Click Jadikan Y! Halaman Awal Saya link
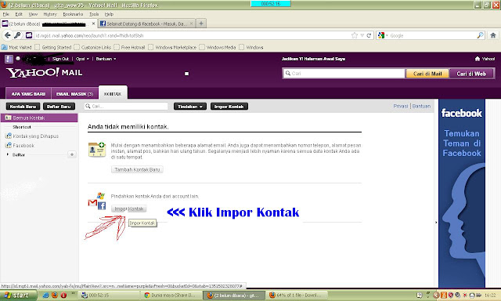 [313, 59]
